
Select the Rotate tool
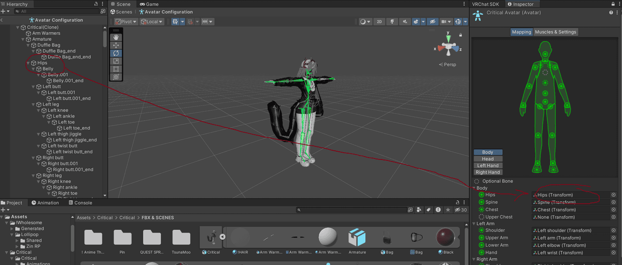[116, 53]
